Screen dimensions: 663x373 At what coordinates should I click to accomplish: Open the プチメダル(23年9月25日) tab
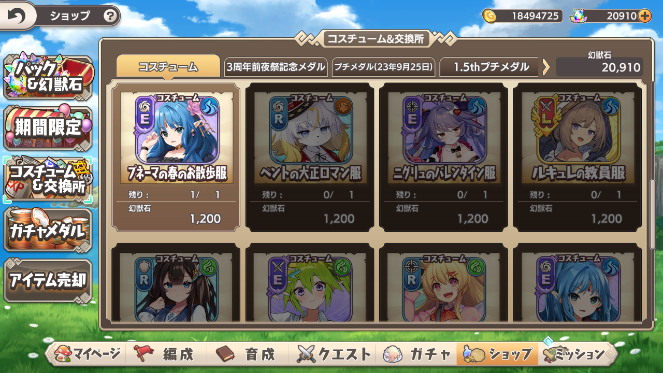[x=383, y=67]
